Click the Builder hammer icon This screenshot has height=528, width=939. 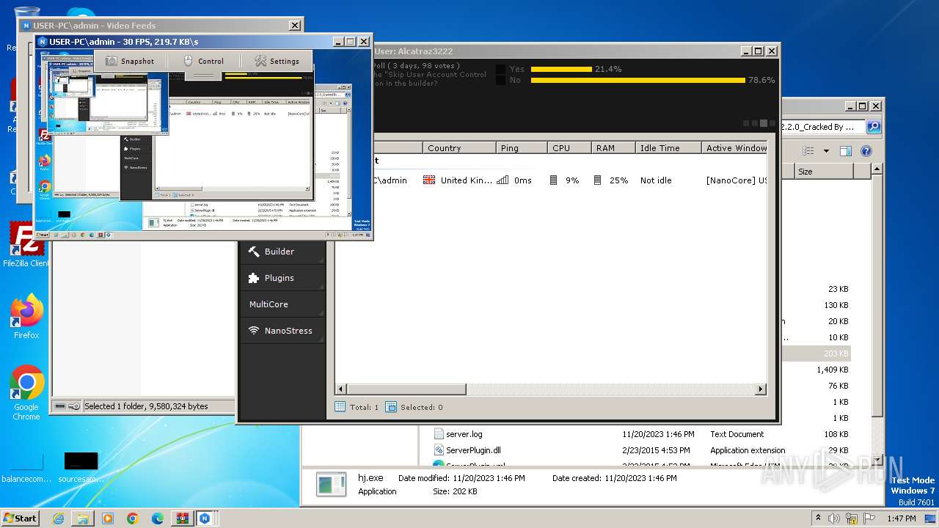click(x=254, y=252)
